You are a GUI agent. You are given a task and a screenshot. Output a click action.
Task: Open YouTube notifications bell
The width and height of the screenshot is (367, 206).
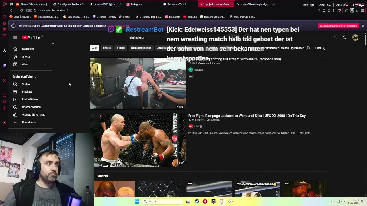pos(344,37)
